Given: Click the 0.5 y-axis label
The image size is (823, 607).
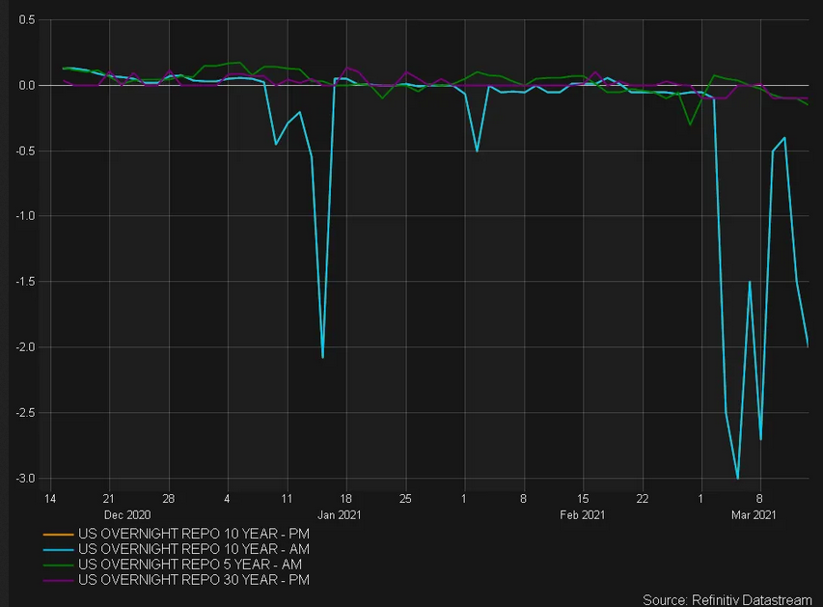Looking at the screenshot, I should pos(27,20).
